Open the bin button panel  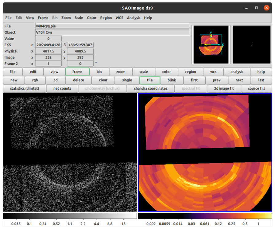(x=99, y=72)
